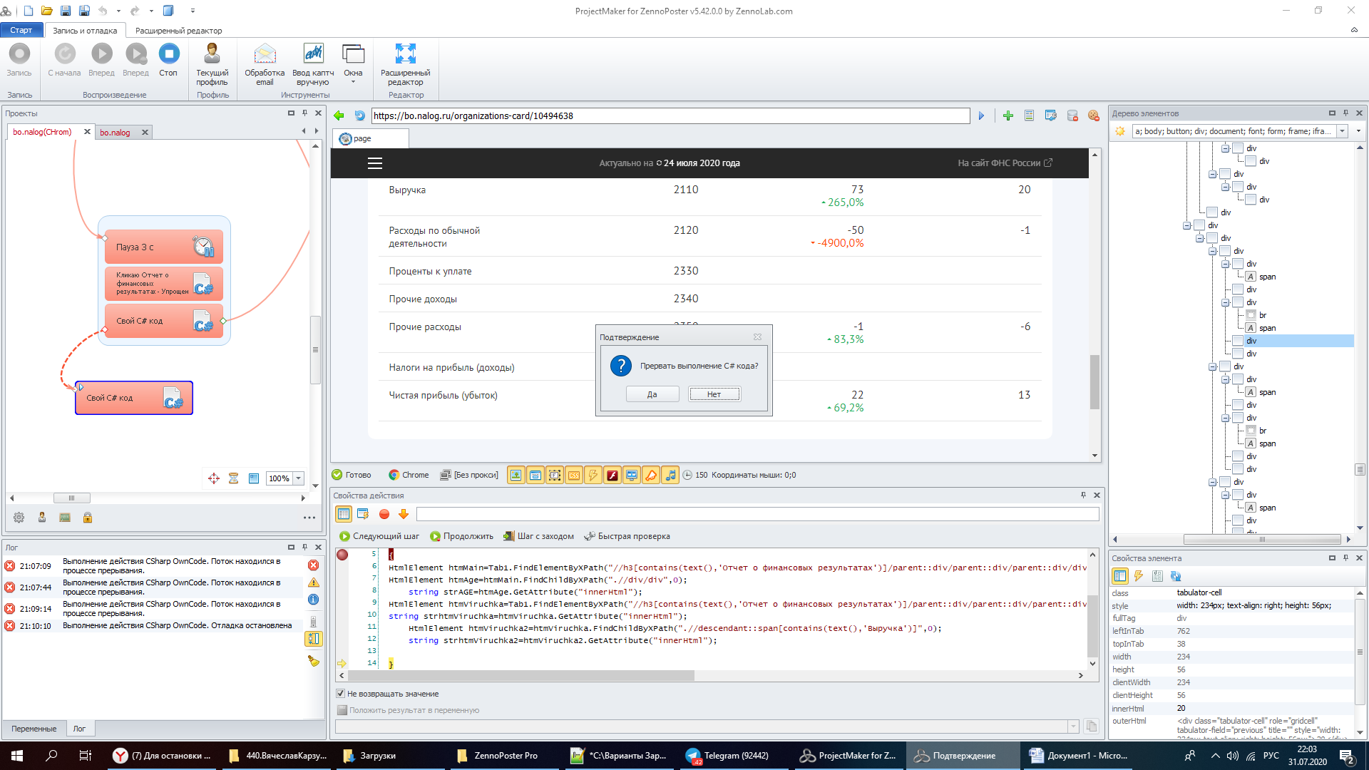Open file with quick access folder icon
The width and height of the screenshot is (1369, 770).
click(x=47, y=11)
